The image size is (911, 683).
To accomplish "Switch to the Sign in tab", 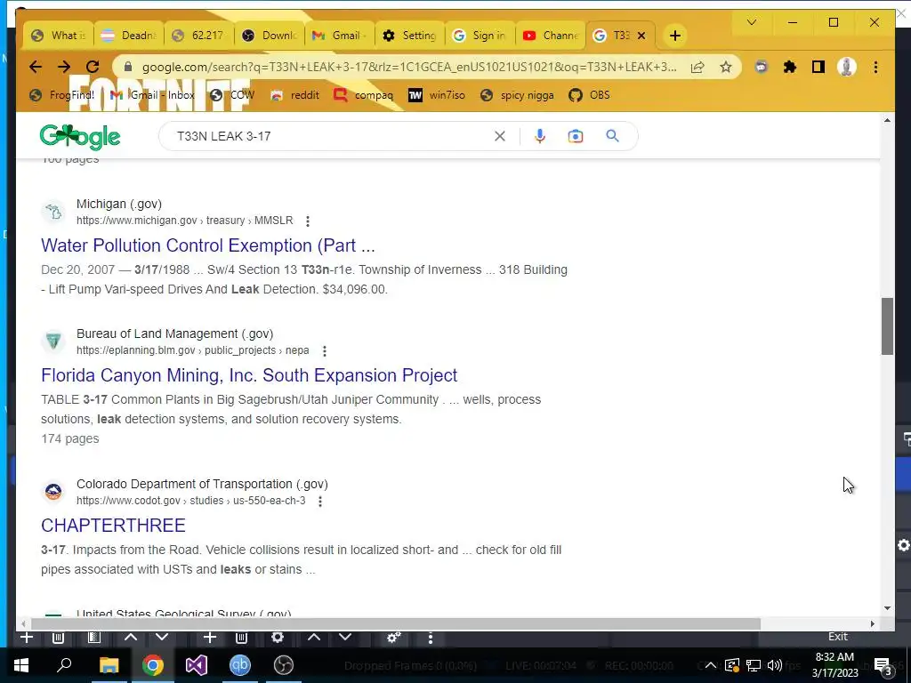I will (x=480, y=36).
